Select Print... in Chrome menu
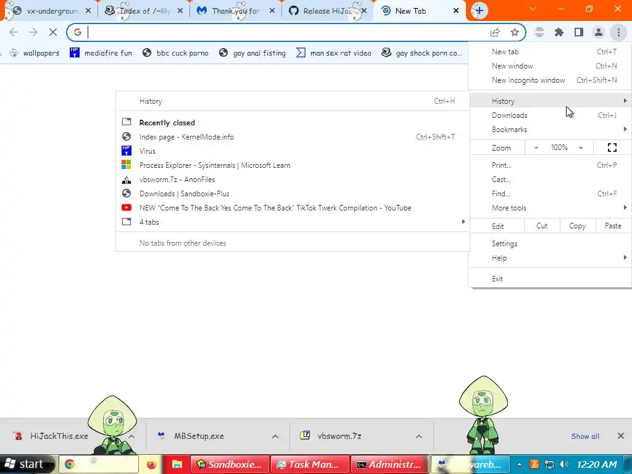The width and height of the screenshot is (632, 474). pyautogui.click(x=550, y=165)
